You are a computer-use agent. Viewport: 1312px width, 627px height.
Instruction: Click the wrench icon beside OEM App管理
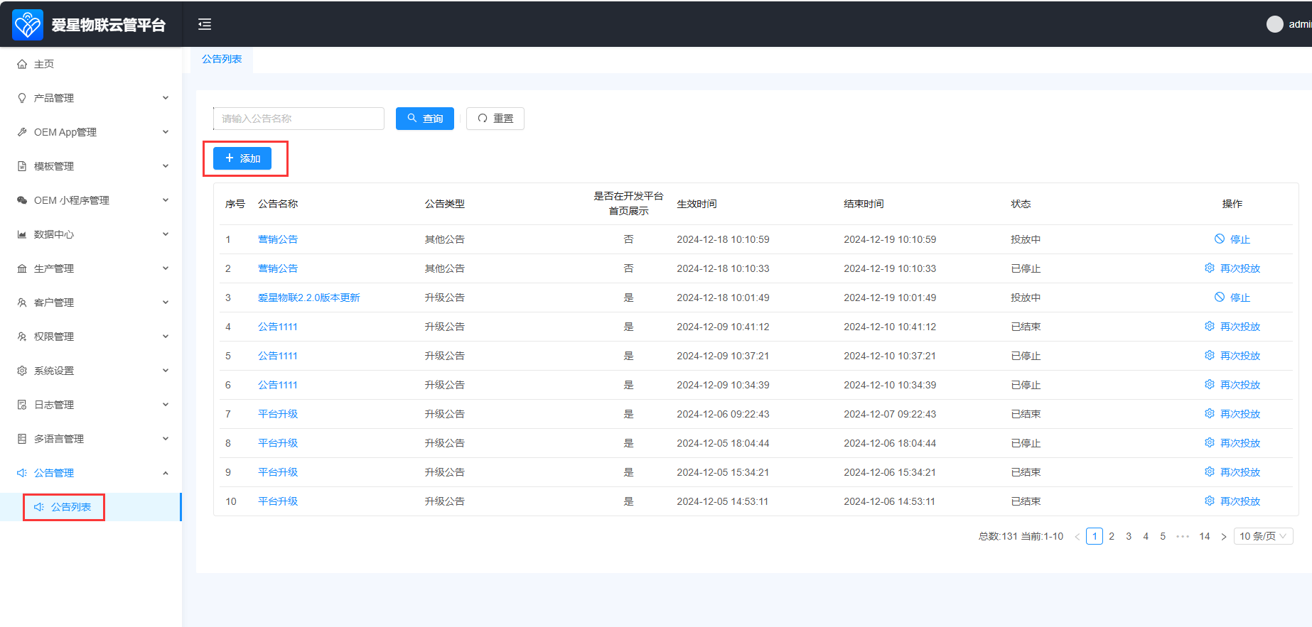tap(22, 132)
